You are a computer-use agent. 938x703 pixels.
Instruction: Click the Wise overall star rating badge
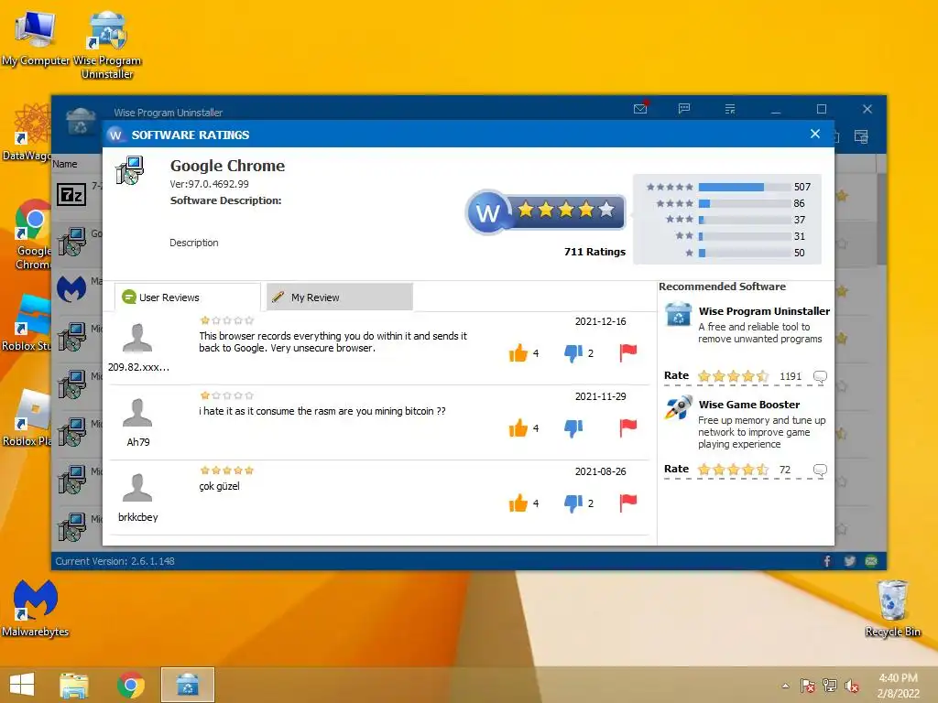click(546, 211)
